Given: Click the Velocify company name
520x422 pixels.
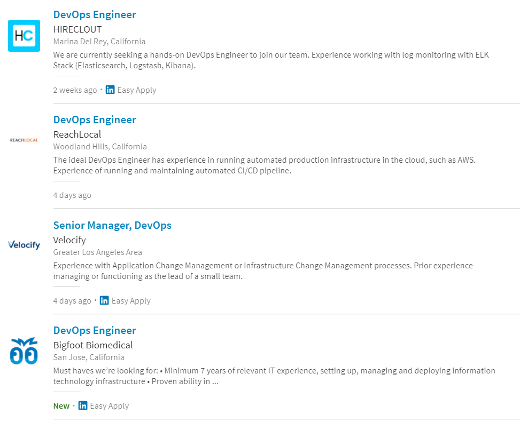Looking at the screenshot, I should point(69,240).
